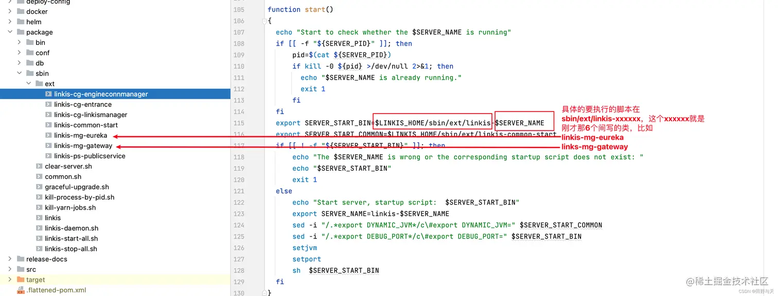Click the icon for graceful-upgrade.sh
Viewport: 778px width, 296px height.
(39, 187)
